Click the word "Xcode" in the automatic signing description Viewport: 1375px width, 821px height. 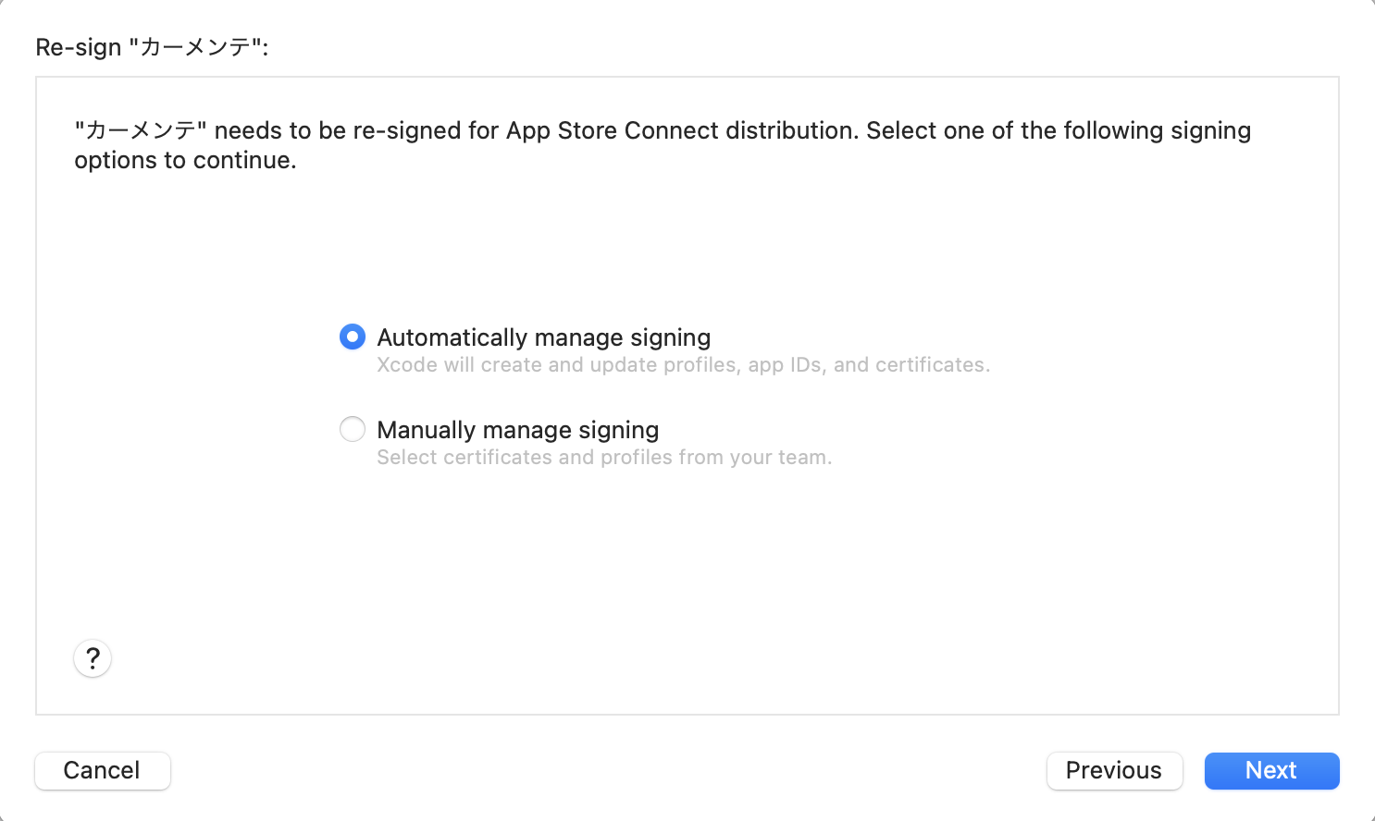[407, 365]
